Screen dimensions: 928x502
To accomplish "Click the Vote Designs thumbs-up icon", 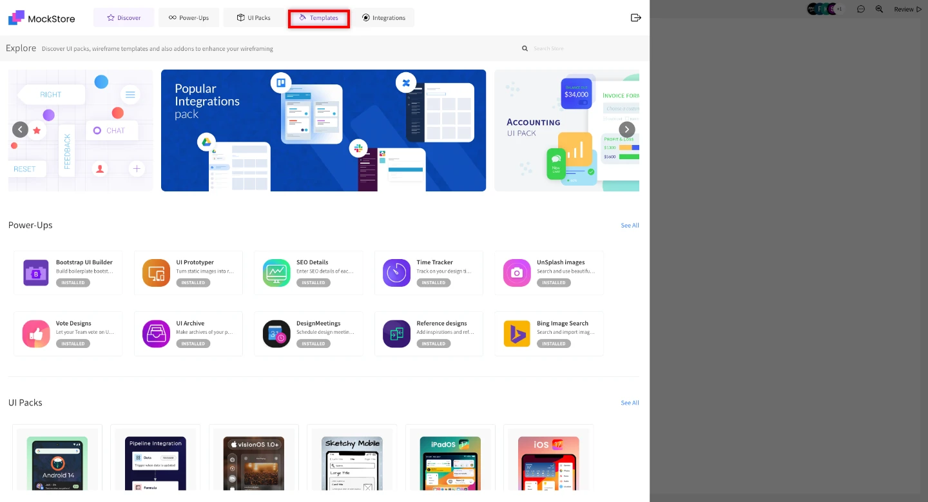I will pos(36,334).
